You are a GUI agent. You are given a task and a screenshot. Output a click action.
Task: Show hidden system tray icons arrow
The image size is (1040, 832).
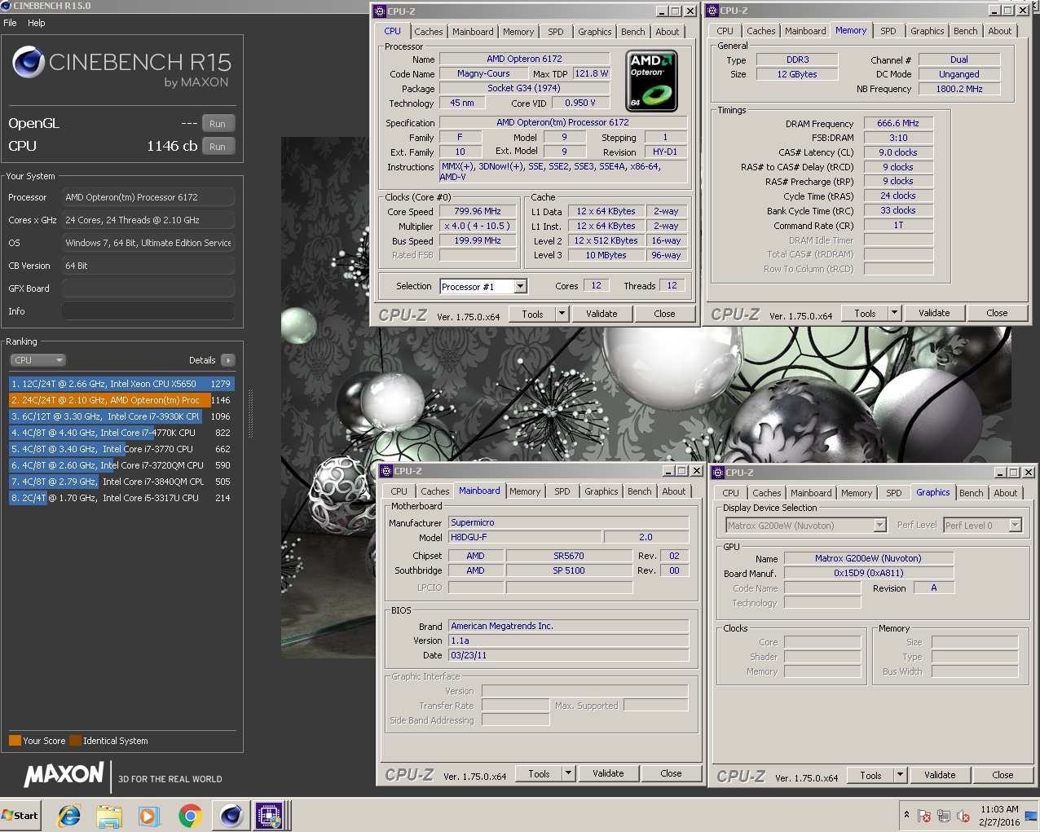coord(906,814)
